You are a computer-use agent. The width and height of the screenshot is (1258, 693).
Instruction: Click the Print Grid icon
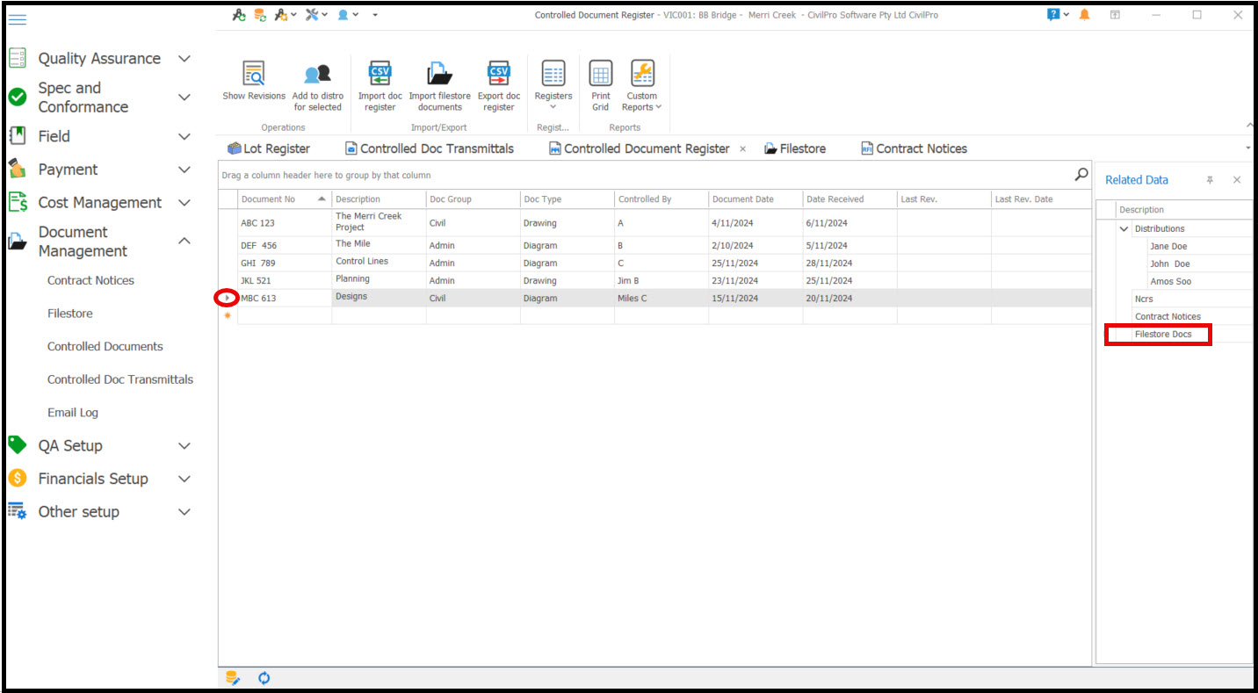pos(600,74)
